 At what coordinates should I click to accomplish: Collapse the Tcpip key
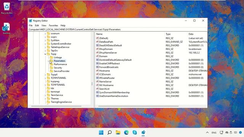pyautogui.click(x=45, y=54)
